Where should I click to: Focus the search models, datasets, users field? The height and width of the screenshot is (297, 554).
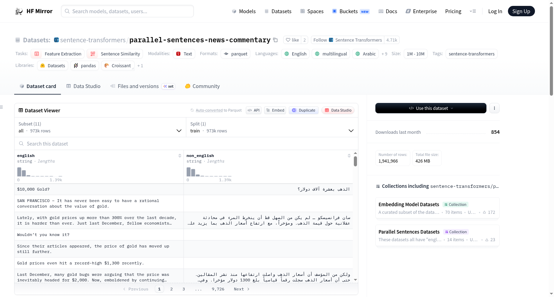click(127, 11)
